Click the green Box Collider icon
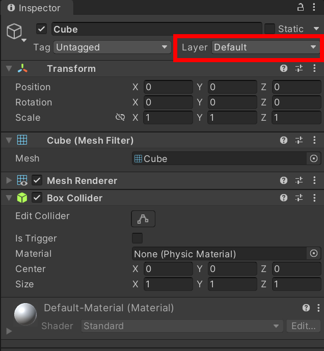Image resolution: width=324 pixels, height=351 pixels. (22, 198)
